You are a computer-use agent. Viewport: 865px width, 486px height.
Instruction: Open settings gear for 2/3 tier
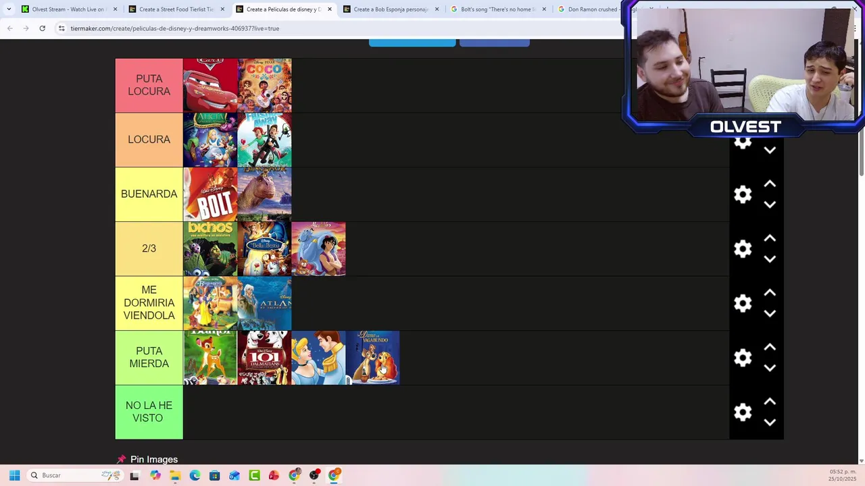pyautogui.click(x=743, y=249)
